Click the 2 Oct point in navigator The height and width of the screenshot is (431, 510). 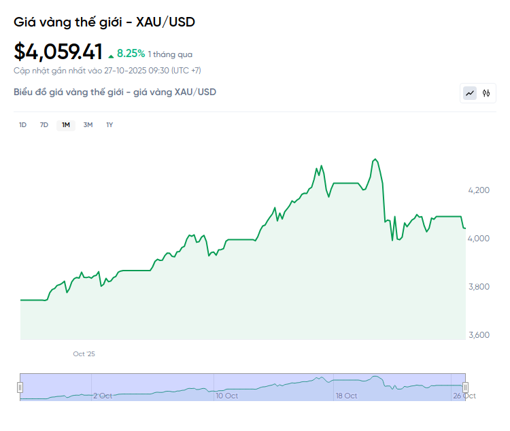[103, 396]
